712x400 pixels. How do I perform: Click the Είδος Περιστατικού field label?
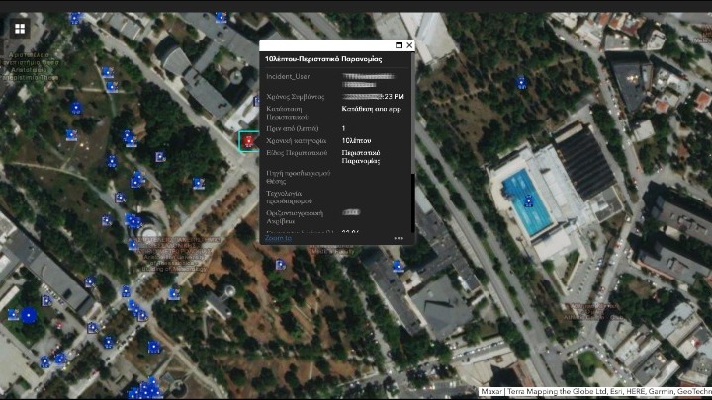295,154
